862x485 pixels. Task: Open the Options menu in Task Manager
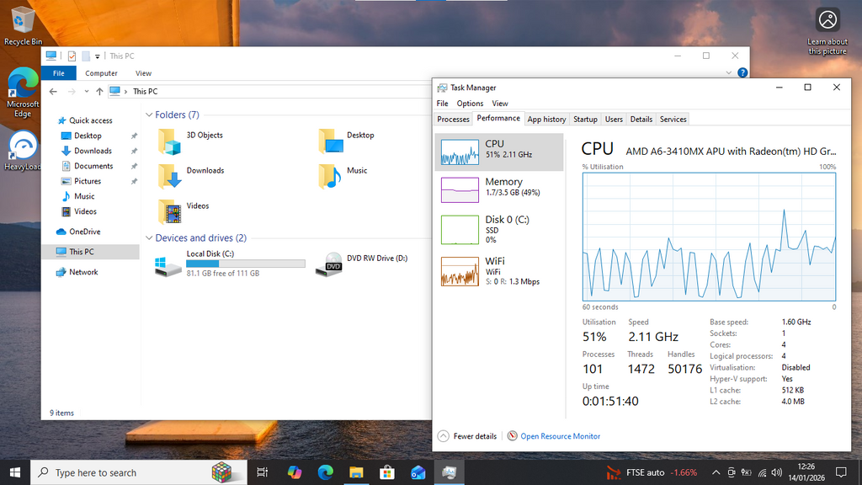pos(470,104)
